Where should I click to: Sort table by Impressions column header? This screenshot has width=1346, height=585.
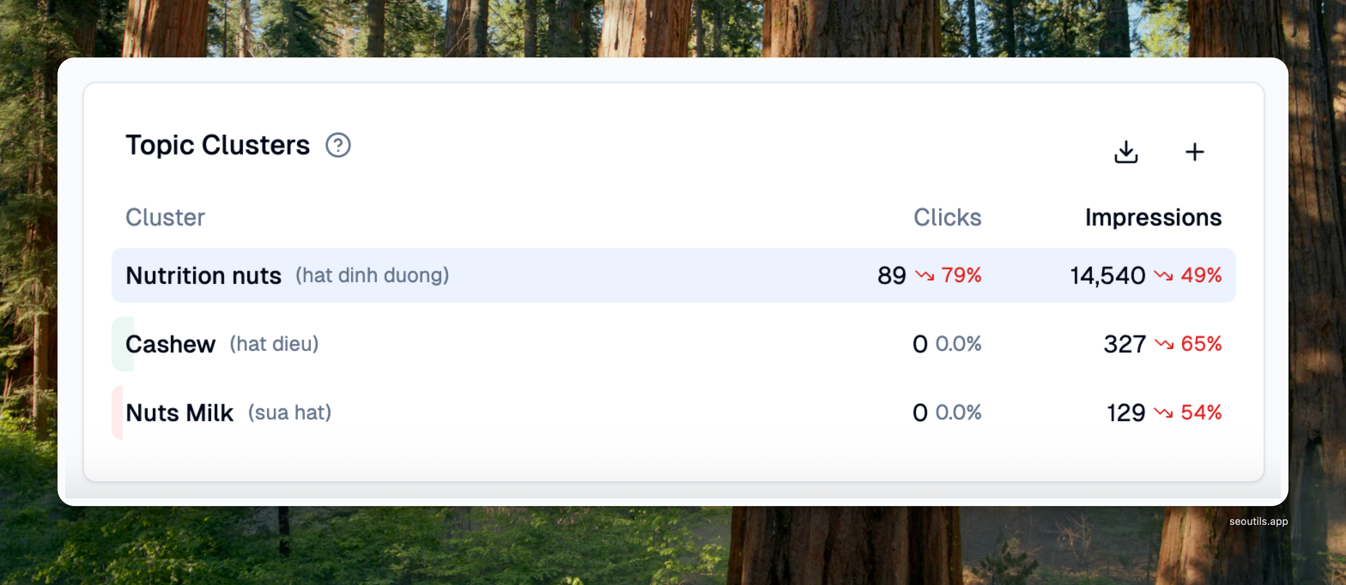pos(1153,217)
